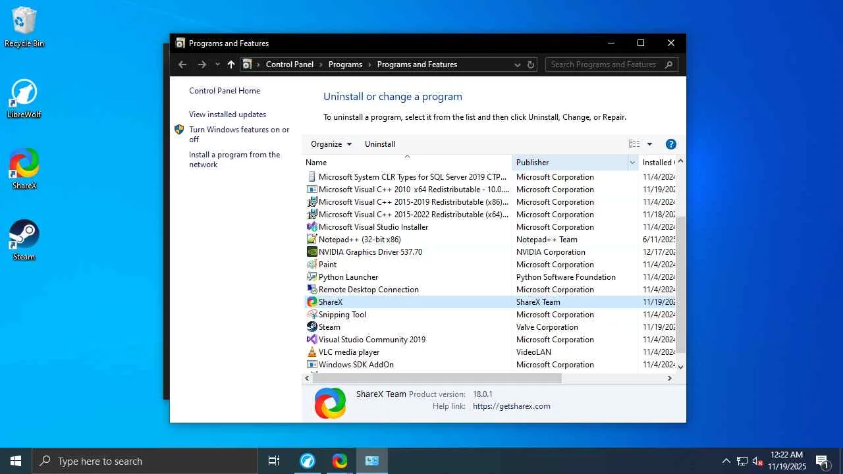This screenshot has height=474, width=843.
Task: Click the taskbar search box
Action: 145,461
